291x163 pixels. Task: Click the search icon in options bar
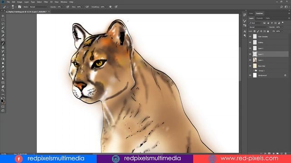pyautogui.click(x=281, y=7)
